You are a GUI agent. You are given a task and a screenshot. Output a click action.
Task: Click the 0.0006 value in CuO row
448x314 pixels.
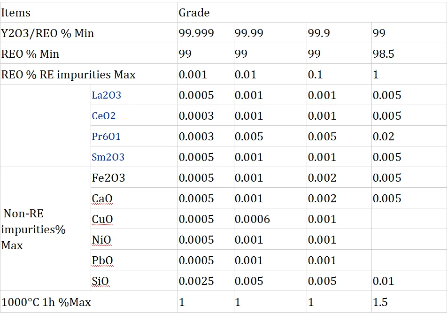tap(252, 219)
